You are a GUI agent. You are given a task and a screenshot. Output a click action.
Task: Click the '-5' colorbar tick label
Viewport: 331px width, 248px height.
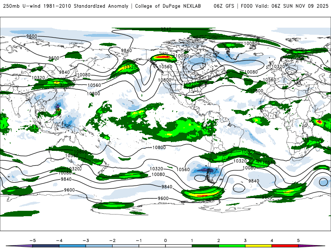(33, 241)
